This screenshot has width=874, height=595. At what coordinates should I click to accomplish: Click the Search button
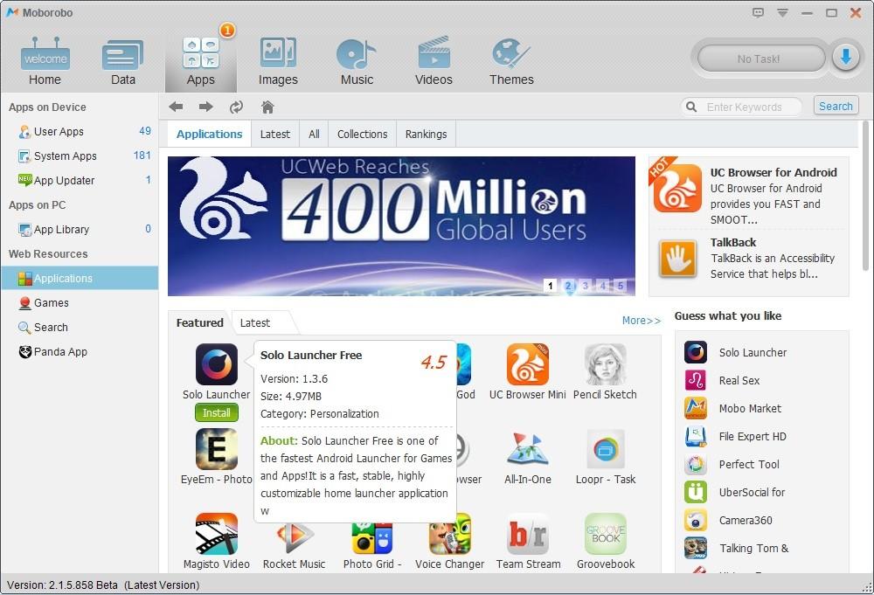[x=836, y=106]
